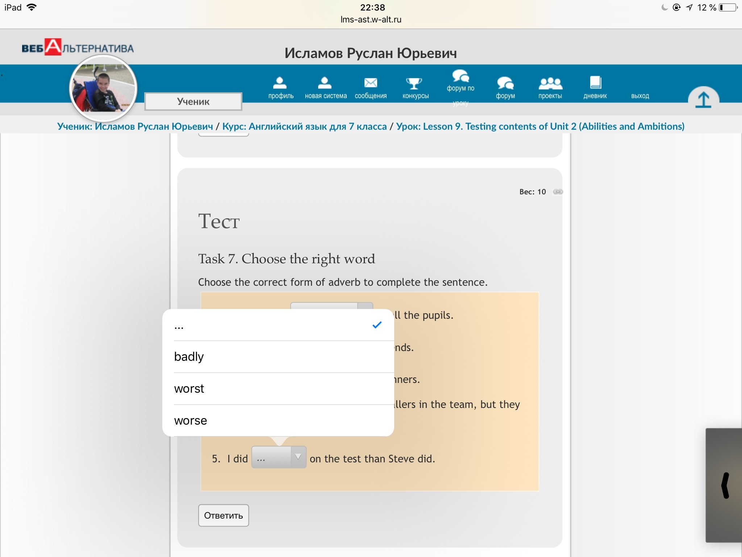Open сообщения envelope icon
Screen dimensions: 742x557
click(370, 83)
